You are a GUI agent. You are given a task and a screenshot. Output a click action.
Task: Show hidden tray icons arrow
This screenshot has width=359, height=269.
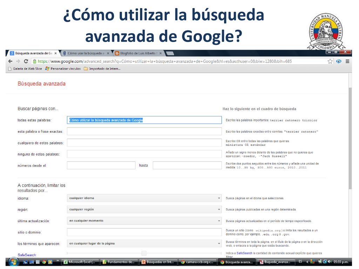pos(307,262)
